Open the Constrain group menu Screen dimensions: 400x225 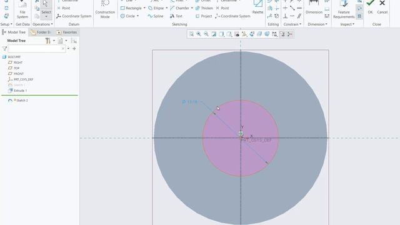pyautogui.click(x=292, y=24)
